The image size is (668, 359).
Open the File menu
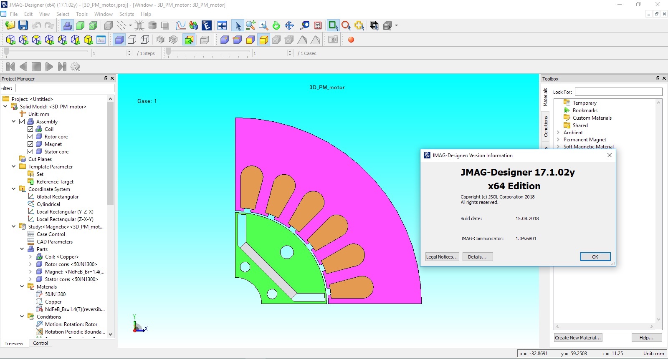coord(14,14)
